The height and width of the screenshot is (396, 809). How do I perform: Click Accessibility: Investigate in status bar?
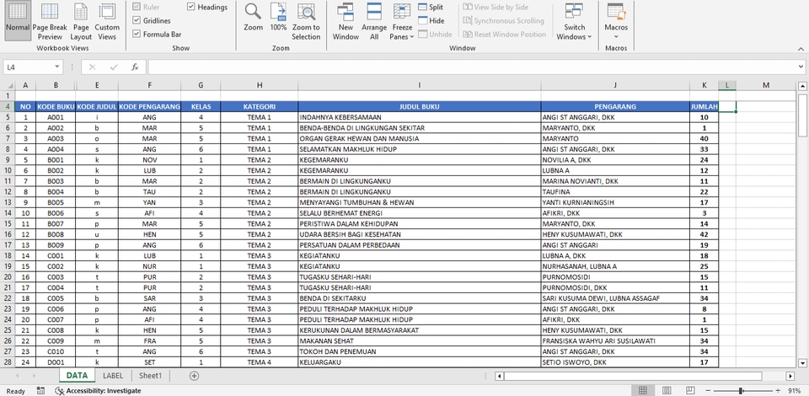98,391
